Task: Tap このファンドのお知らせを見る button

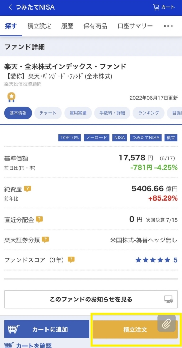Action: (91, 299)
